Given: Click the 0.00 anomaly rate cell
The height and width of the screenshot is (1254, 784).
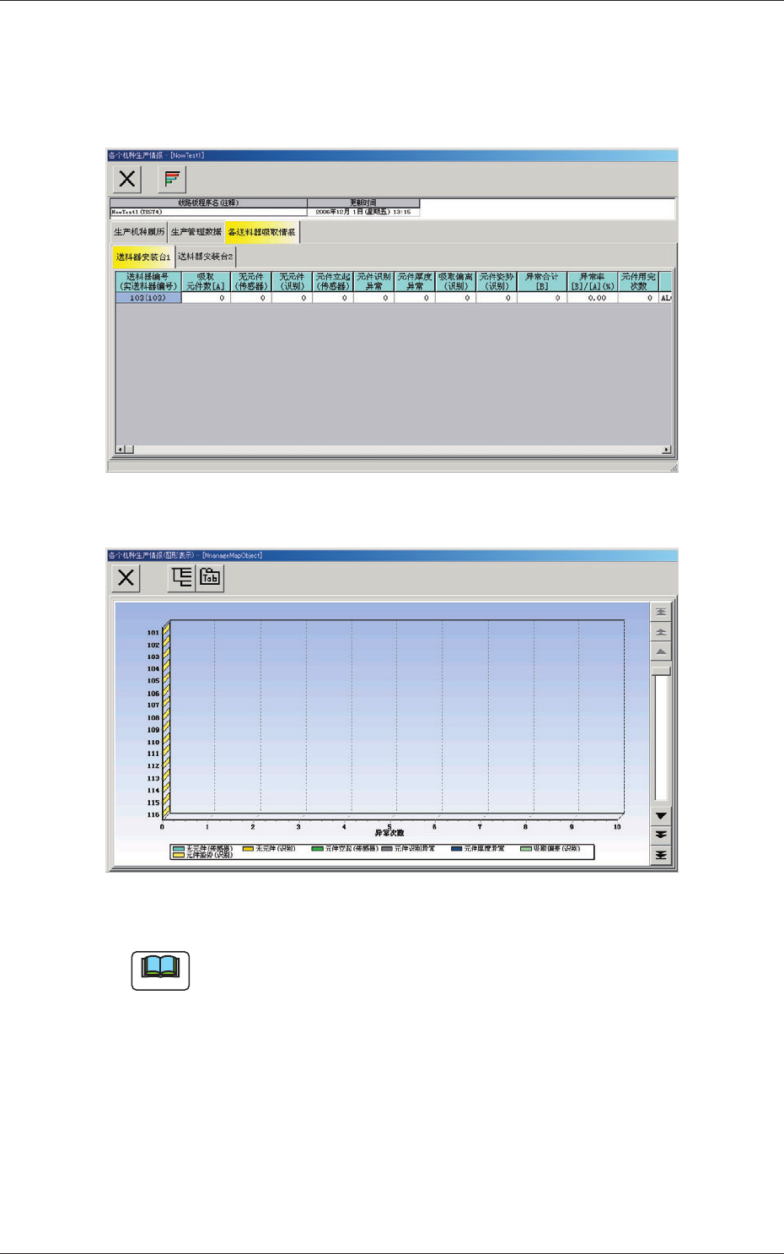Looking at the screenshot, I should point(593,298).
